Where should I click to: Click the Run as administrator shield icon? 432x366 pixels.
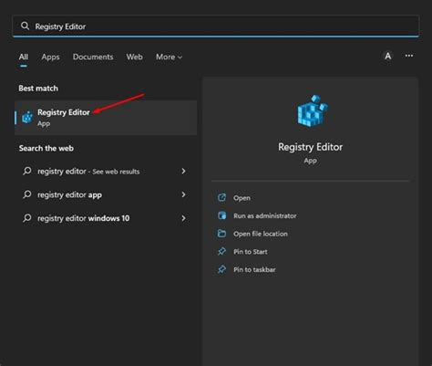click(221, 215)
